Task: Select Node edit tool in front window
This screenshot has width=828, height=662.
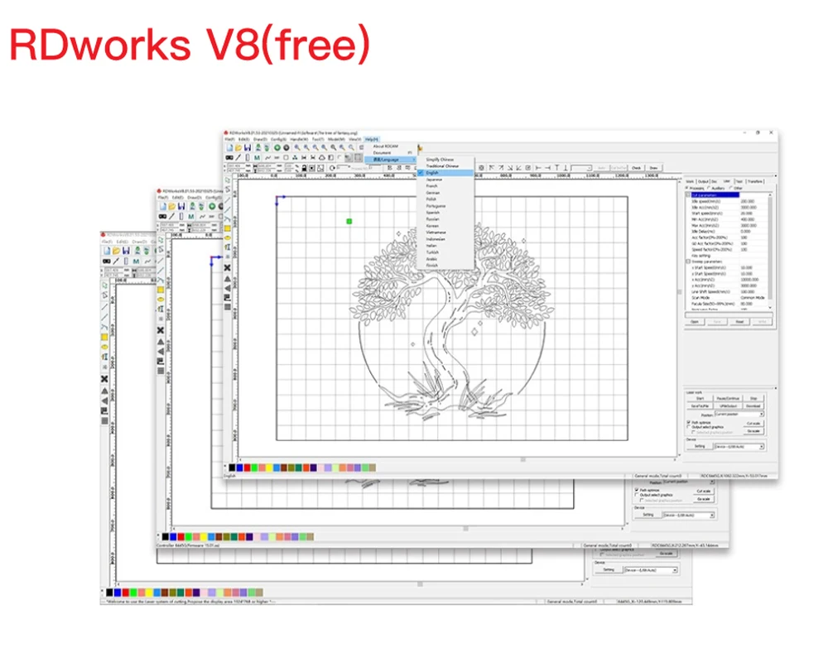Action: pos(228,189)
